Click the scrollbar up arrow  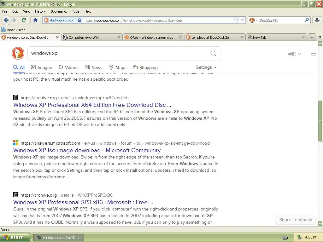pos(320,43)
